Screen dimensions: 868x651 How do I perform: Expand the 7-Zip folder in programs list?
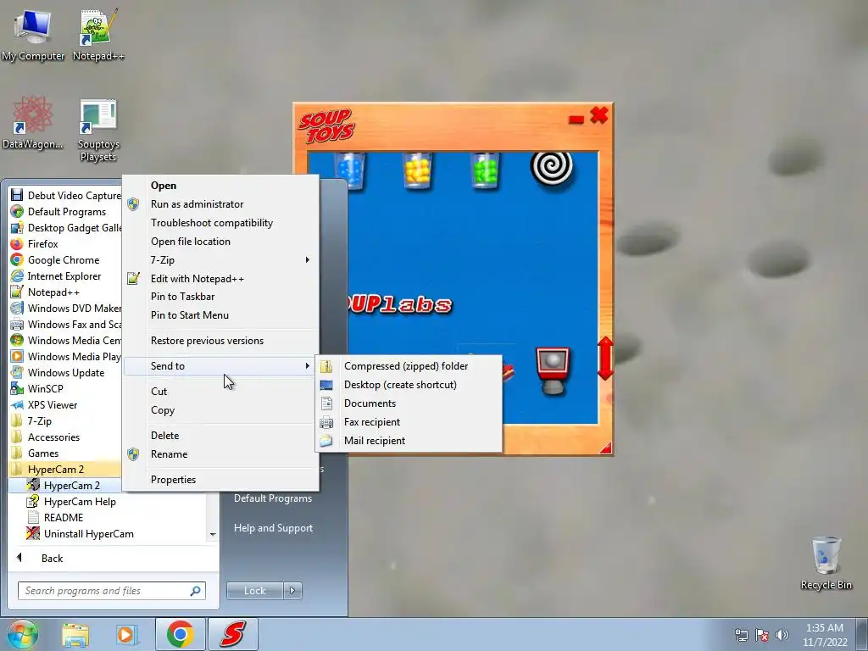pyautogui.click(x=65, y=420)
